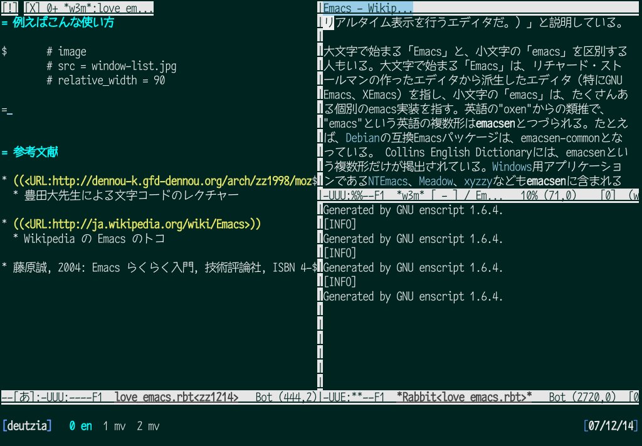Click the [07/12/14] date in the status line
The height and width of the screenshot is (446, 642).
pos(611,425)
